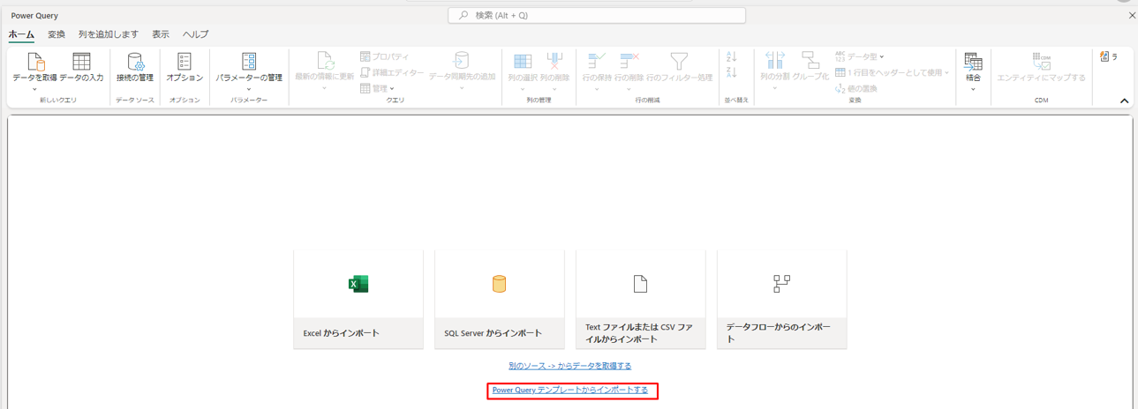1138x409 pixels.
Task: Open the dropdown arrow under データを取得
Action: (x=35, y=89)
